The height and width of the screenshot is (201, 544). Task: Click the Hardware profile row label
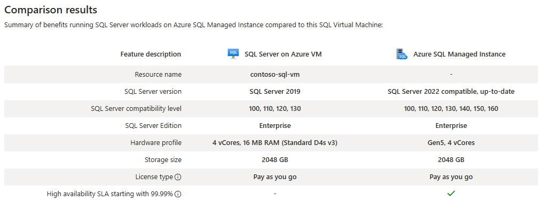point(156,142)
